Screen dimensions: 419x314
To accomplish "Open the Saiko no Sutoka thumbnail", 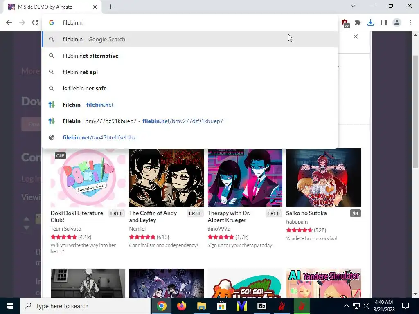I will (324, 177).
